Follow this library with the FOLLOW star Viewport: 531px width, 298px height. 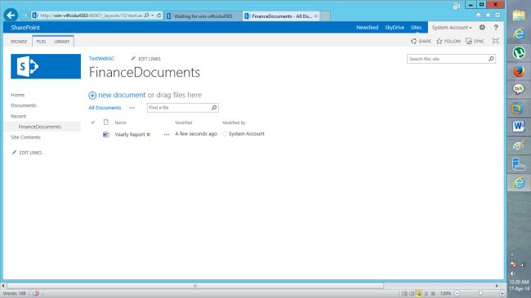(448, 41)
